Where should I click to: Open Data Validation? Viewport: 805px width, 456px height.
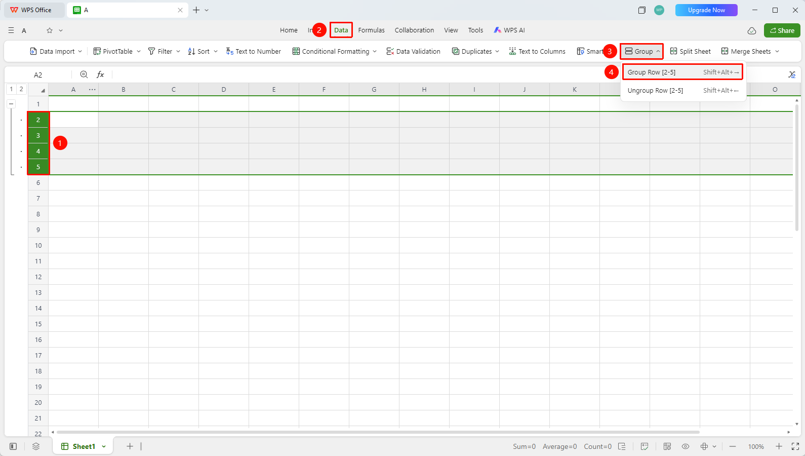pos(413,51)
